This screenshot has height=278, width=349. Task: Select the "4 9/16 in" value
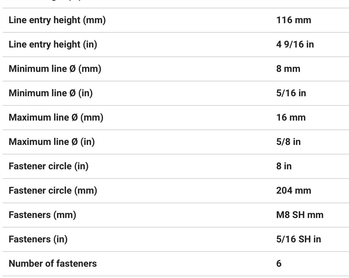[295, 45]
